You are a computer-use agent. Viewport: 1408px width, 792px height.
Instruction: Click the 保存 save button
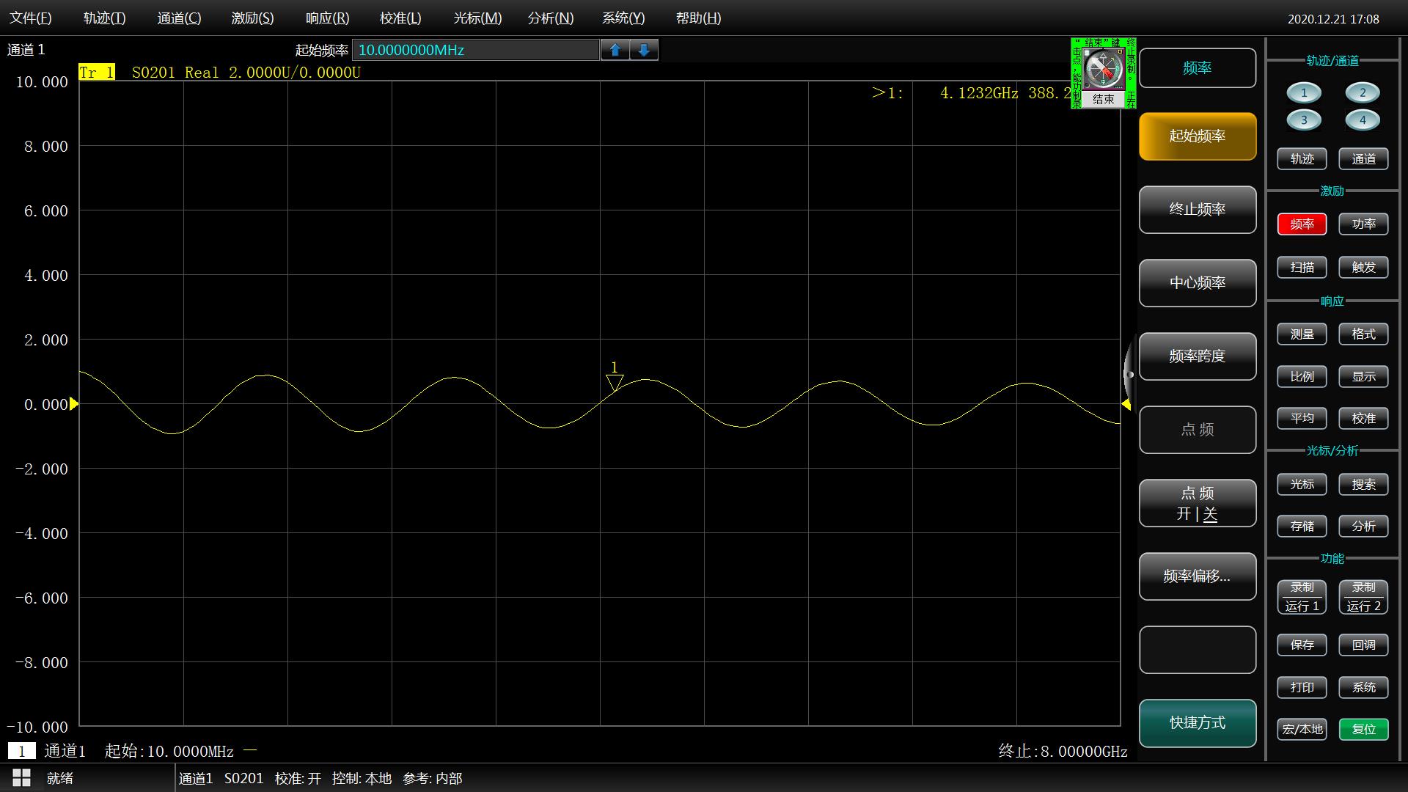(1302, 645)
